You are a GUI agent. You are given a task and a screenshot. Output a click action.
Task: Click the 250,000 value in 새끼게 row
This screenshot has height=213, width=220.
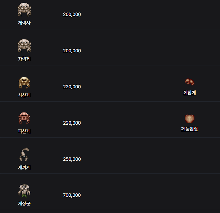pos(72,159)
